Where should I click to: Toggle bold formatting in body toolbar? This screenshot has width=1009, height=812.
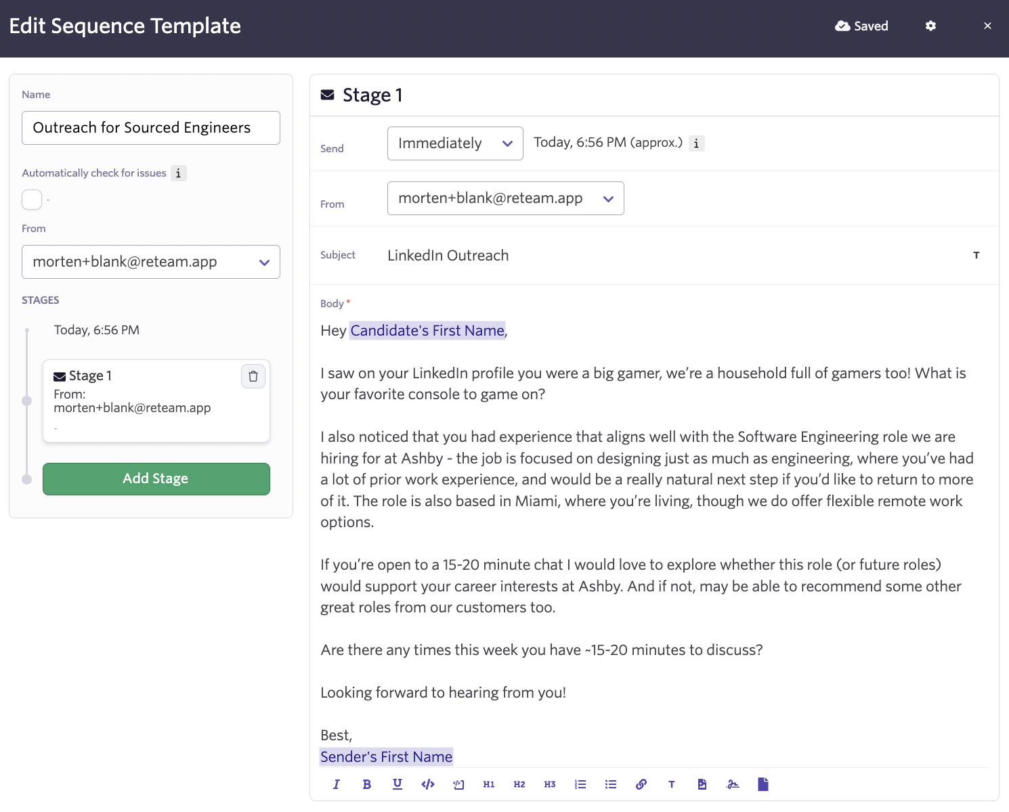point(366,784)
